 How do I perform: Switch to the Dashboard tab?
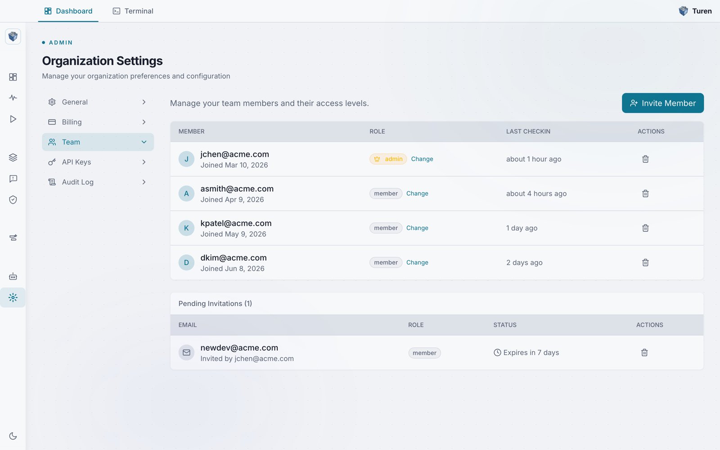[x=68, y=11]
